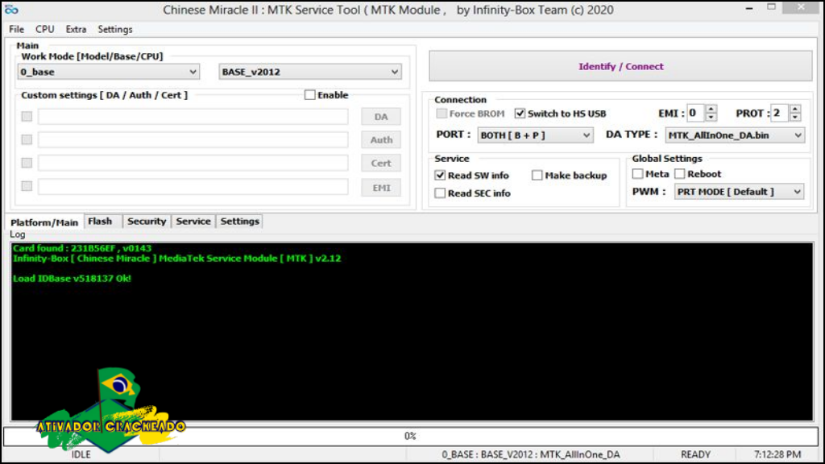Viewport: 825px width, 464px height.
Task: Tick the checkbox beside the EMI path field
Action: tap(27, 186)
